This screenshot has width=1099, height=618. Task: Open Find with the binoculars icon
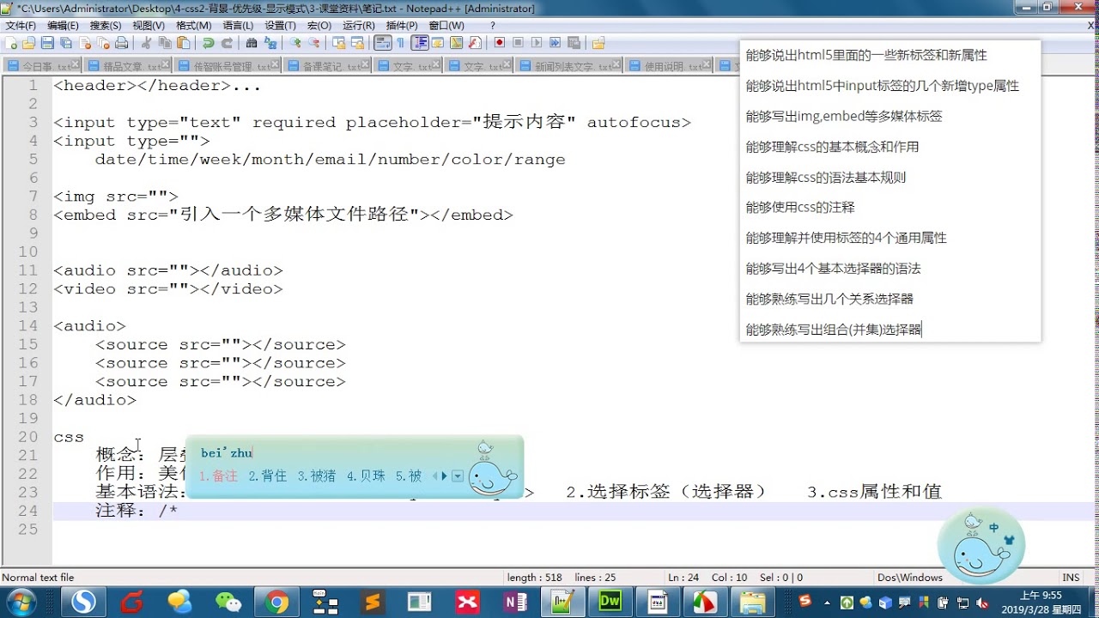tap(252, 43)
